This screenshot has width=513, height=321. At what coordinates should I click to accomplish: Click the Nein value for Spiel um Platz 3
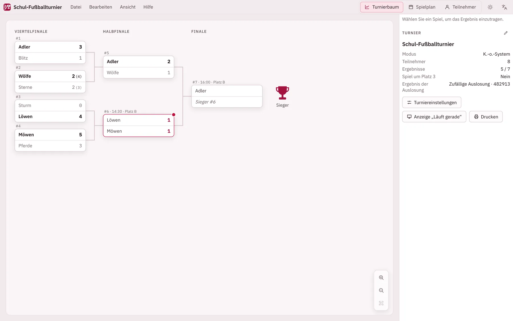click(505, 76)
